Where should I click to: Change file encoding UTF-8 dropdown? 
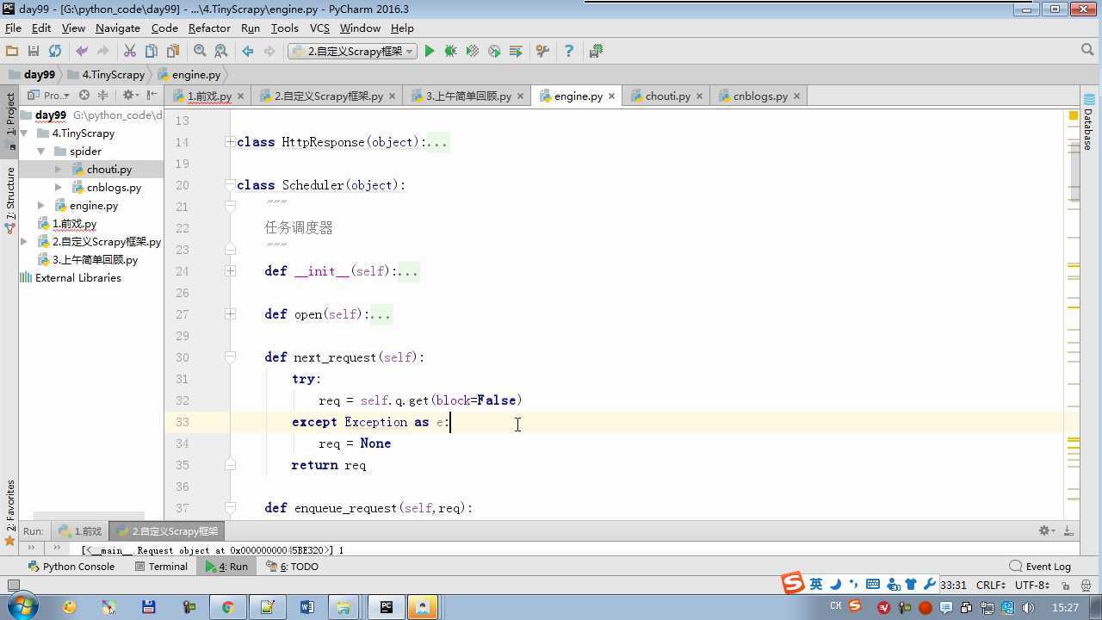point(1032,586)
